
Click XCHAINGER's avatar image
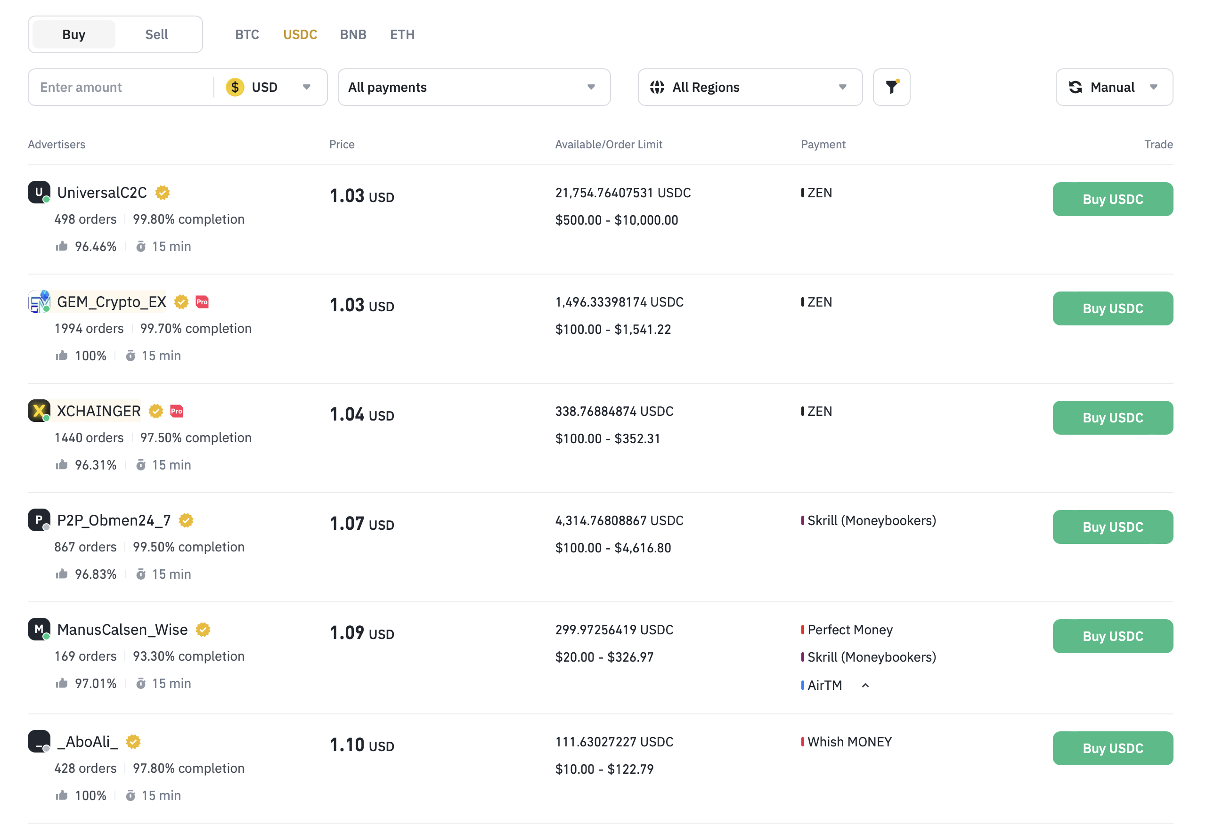point(38,411)
